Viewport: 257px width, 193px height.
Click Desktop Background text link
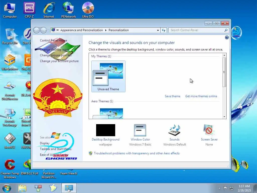pyautogui.click(x=106, y=139)
